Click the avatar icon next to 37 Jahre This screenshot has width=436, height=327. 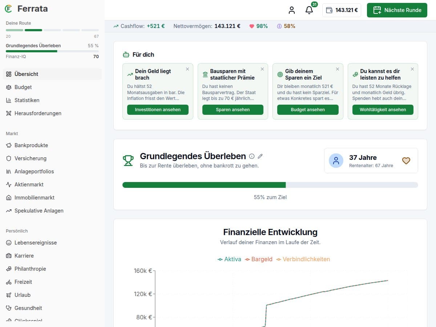336,161
